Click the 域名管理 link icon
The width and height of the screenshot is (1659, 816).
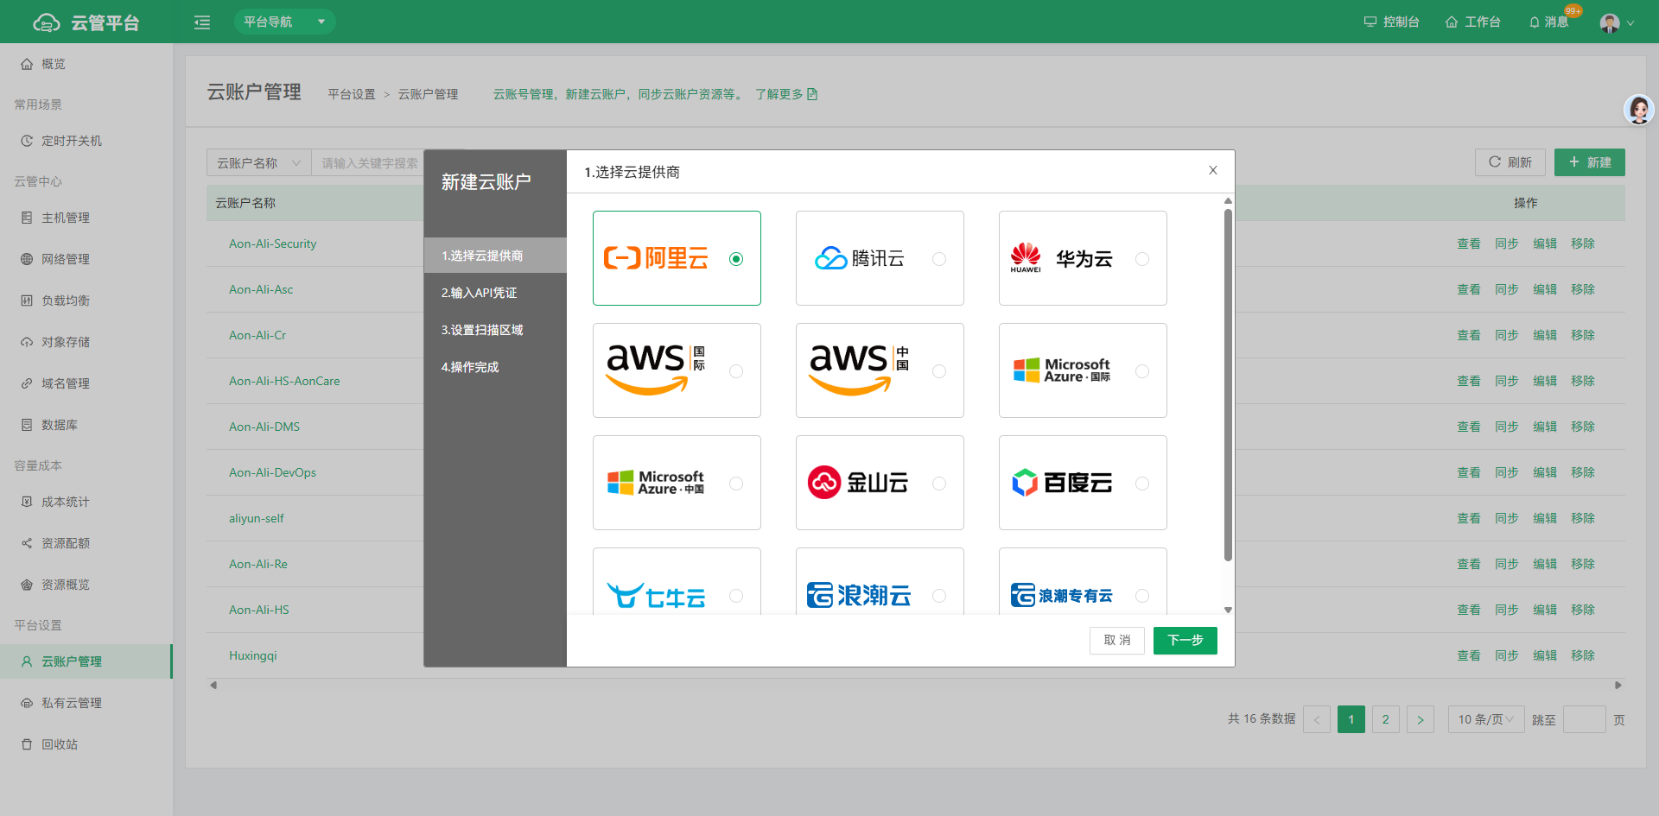pos(27,383)
